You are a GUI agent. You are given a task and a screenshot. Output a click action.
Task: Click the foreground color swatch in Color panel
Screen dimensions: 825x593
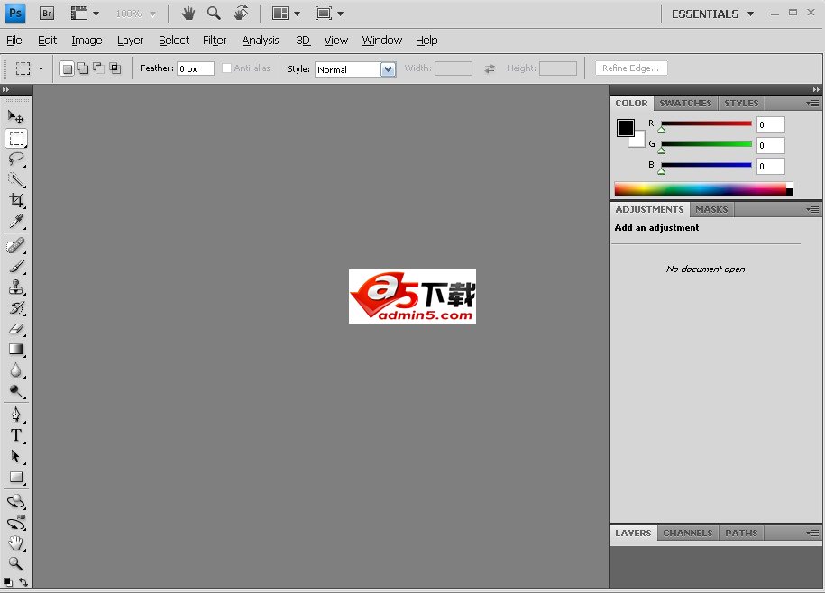[625, 127]
